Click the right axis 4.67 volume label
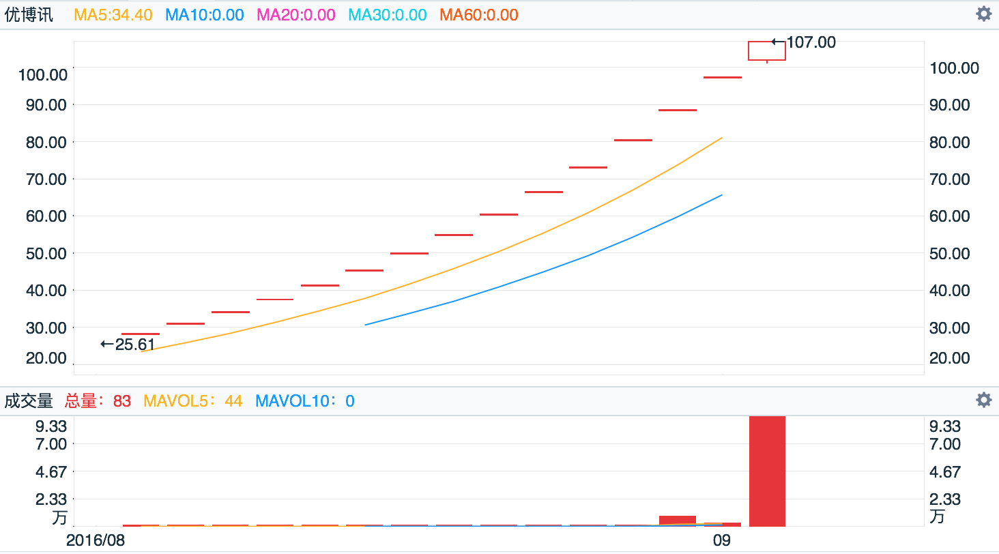The height and width of the screenshot is (554, 999). [x=945, y=471]
